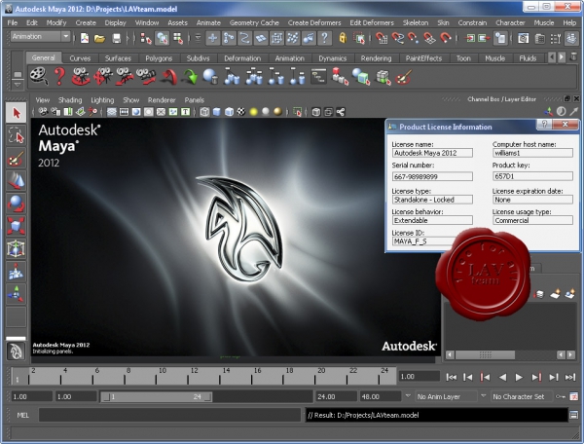This screenshot has height=444, width=584.
Task: Toggle smooth shade all cube icon
Action: point(216,112)
